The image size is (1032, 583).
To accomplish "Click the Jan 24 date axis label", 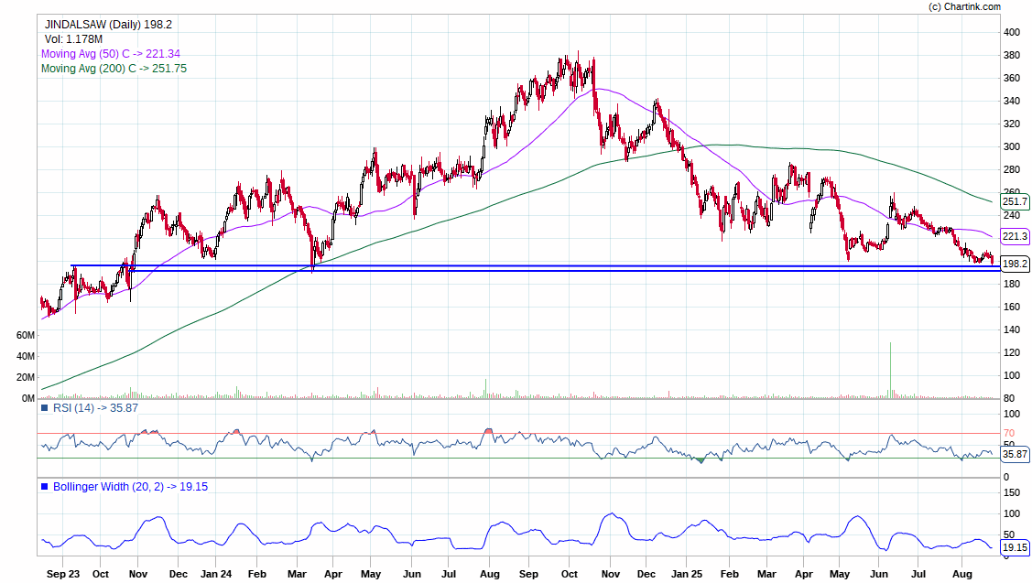I will coord(216,574).
